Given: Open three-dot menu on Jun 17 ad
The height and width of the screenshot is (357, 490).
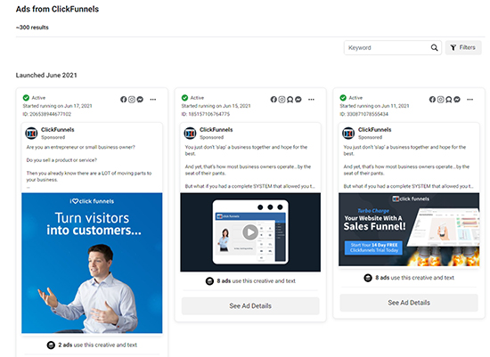Looking at the screenshot, I should [x=153, y=100].
